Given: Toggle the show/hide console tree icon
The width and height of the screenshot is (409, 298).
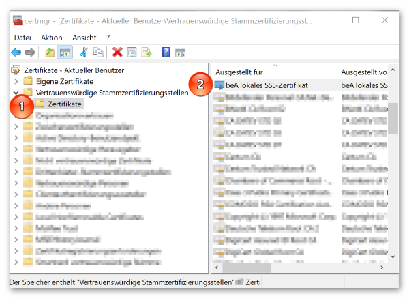Looking at the screenshot, I should 65,53.
